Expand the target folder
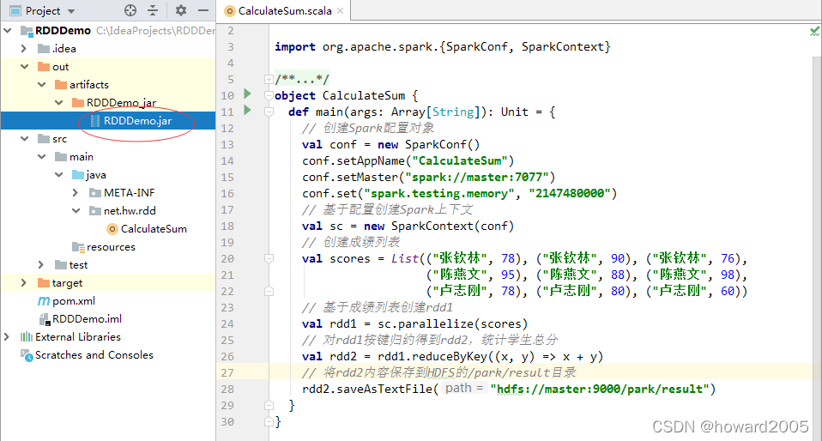Screen dimensions: 822x441 click(x=23, y=283)
